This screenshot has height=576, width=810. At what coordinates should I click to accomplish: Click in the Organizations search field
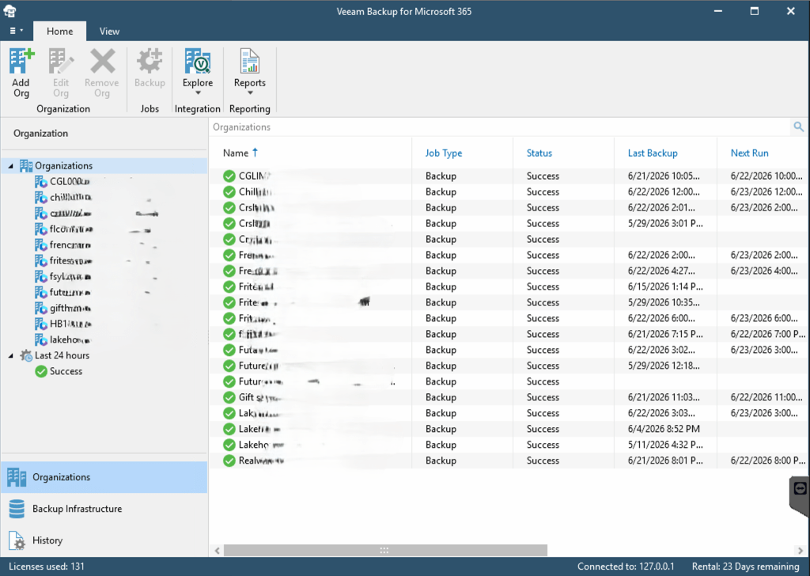(500, 127)
